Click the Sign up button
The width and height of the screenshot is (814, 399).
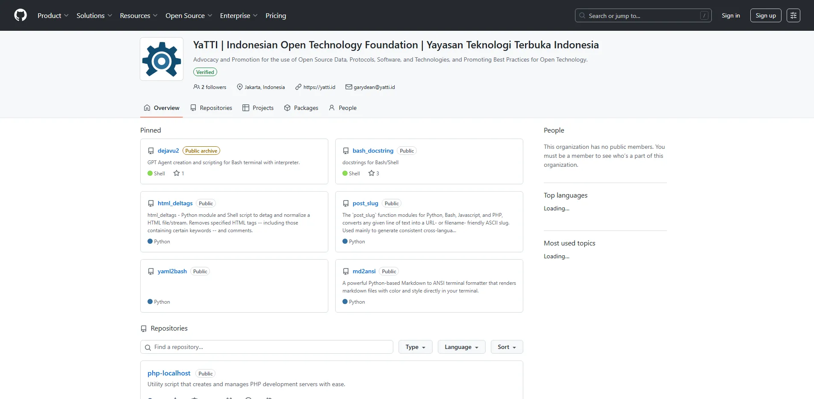765,15
